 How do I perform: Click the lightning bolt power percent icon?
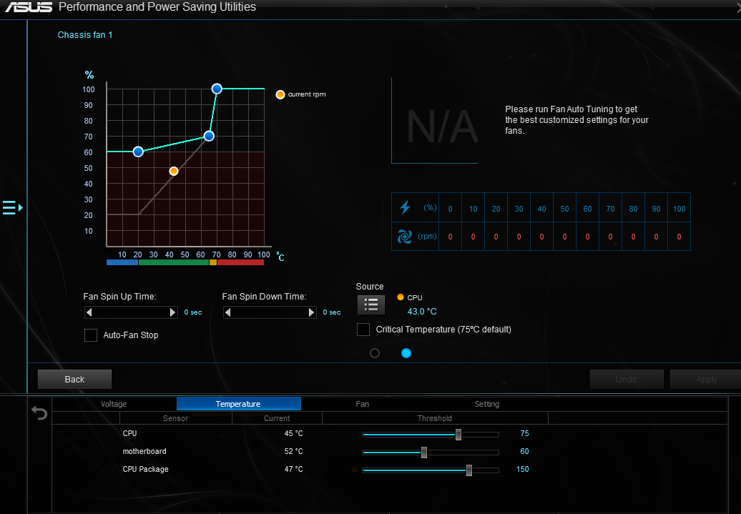coord(405,207)
